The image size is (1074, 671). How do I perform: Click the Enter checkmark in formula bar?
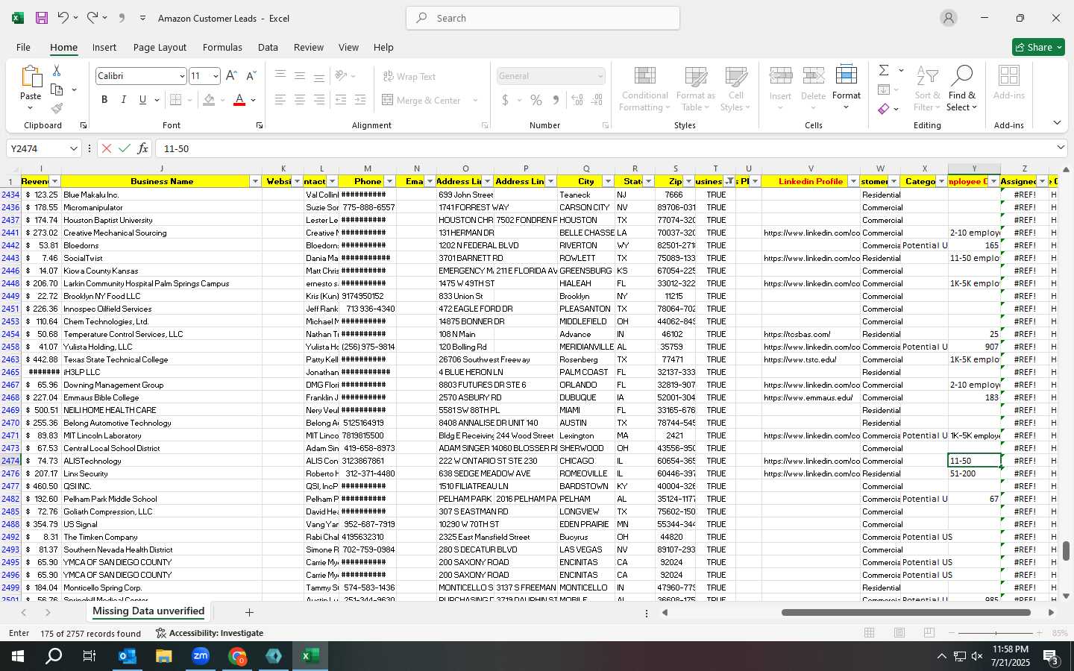click(125, 148)
